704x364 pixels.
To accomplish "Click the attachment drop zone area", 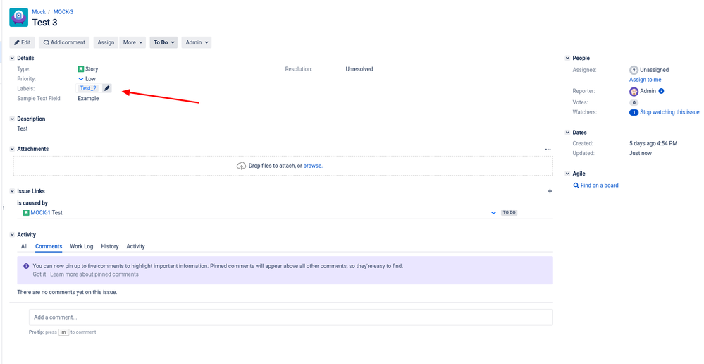I will (x=283, y=166).
